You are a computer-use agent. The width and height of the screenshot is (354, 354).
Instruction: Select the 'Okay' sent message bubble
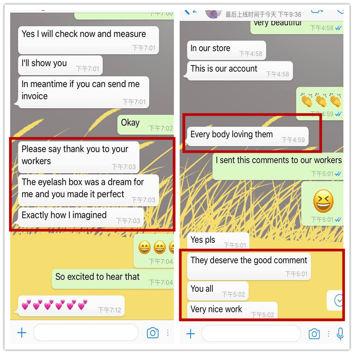pyautogui.click(x=146, y=125)
